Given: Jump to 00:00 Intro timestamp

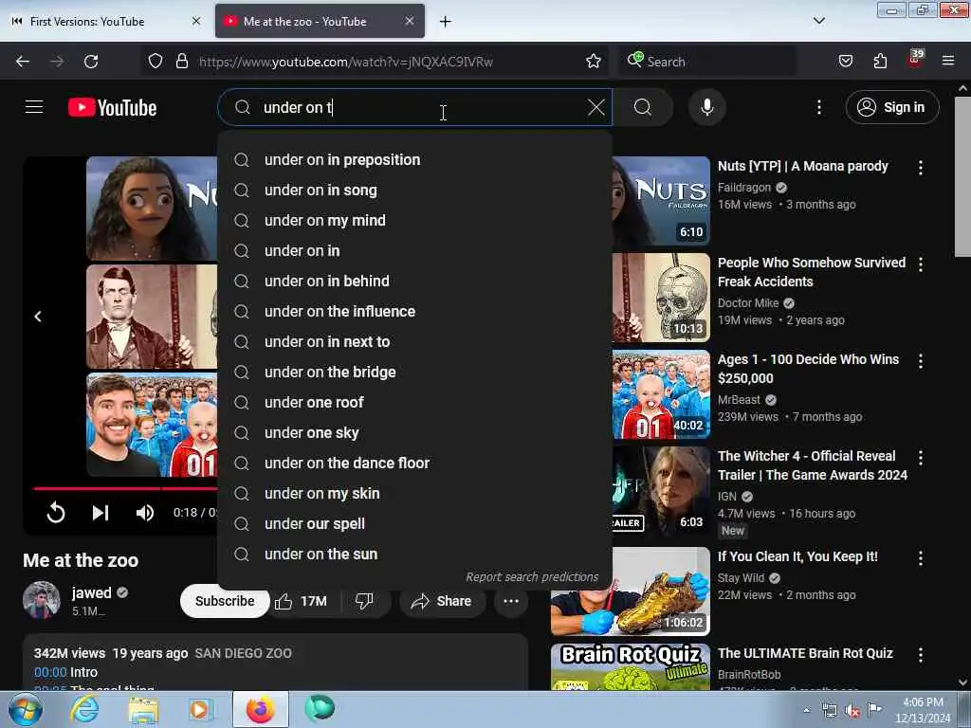Looking at the screenshot, I should [x=50, y=672].
